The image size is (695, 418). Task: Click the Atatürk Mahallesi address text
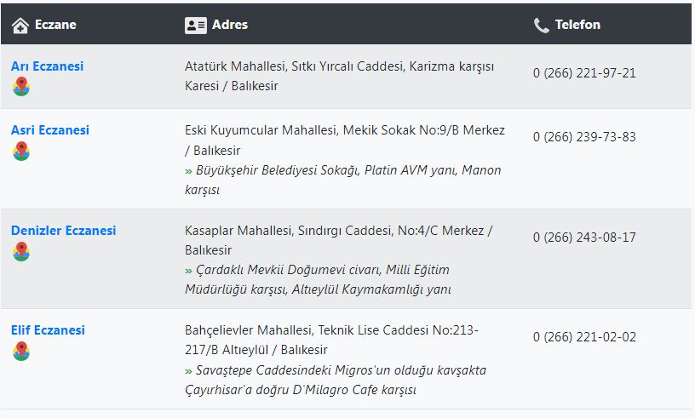[340, 76]
